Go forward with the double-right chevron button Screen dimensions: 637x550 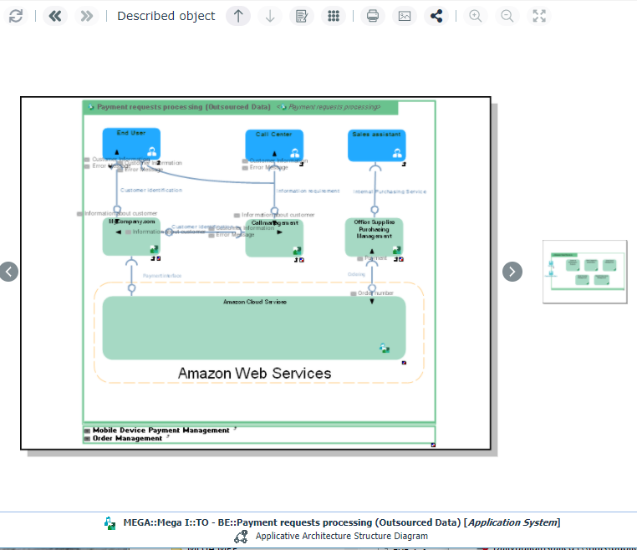86,16
